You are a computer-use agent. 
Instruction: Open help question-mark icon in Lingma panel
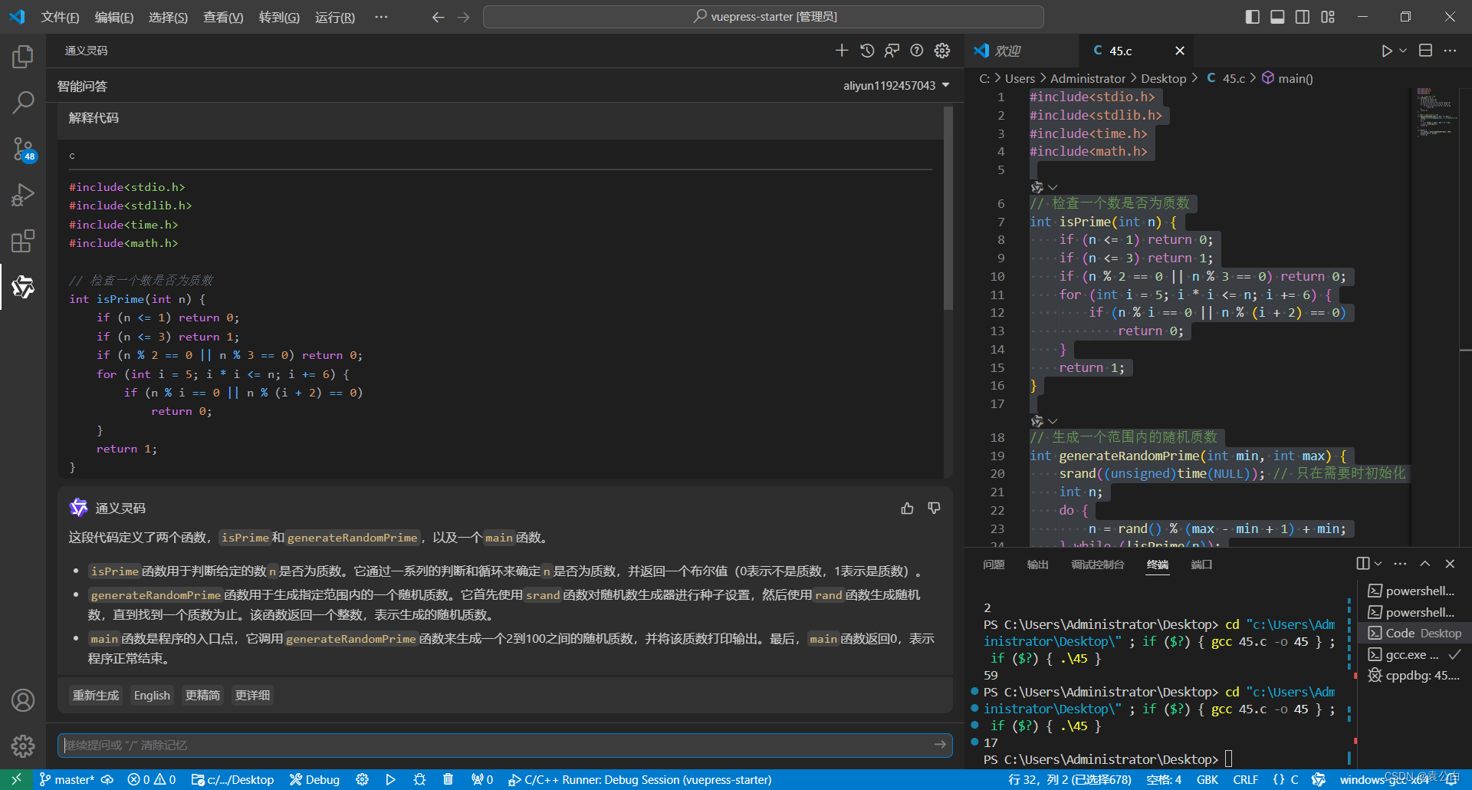917,51
